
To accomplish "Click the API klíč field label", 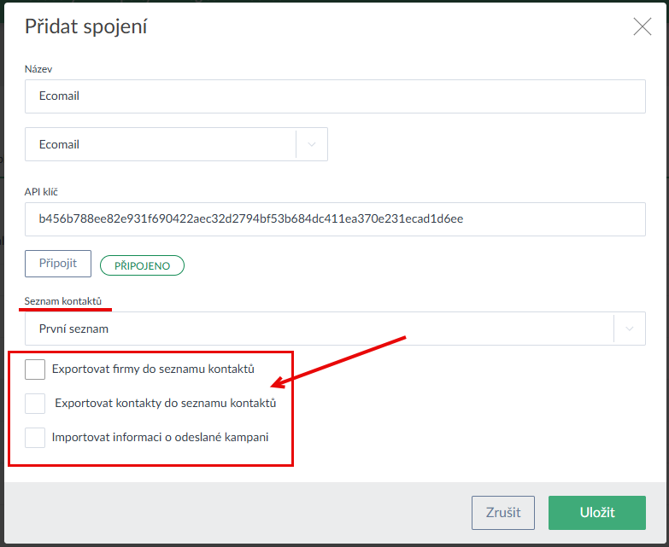I will (x=41, y=192).
